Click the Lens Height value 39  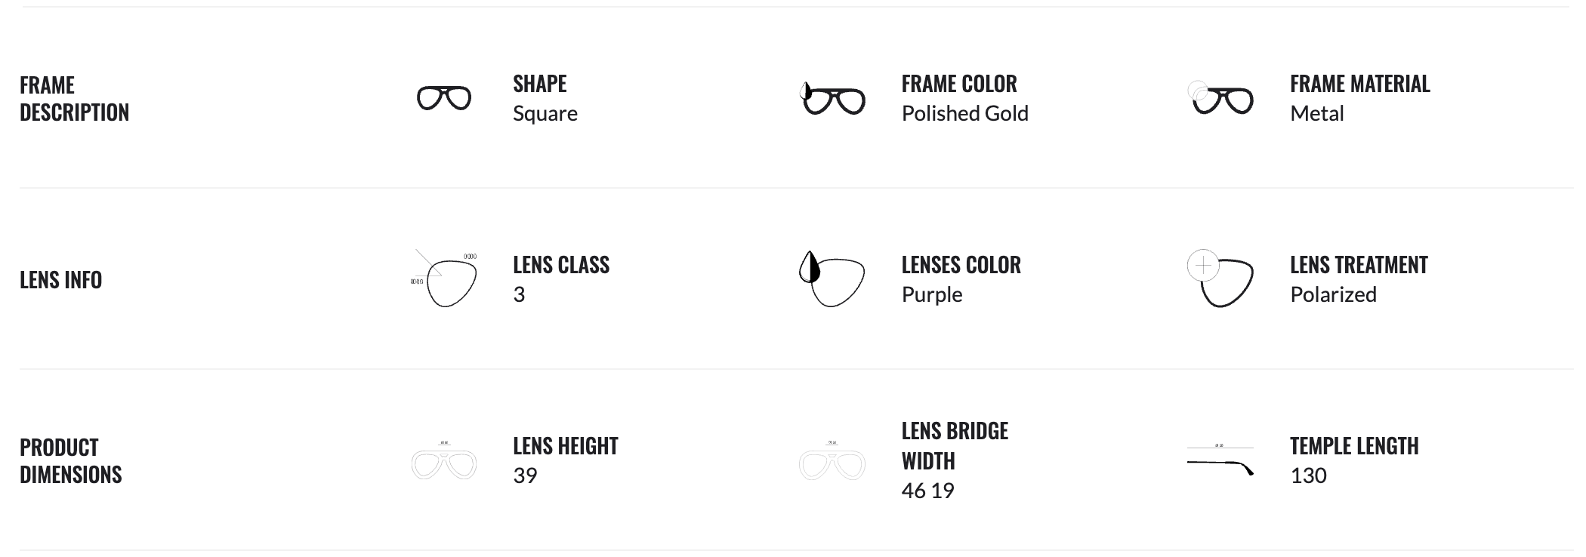525,476
